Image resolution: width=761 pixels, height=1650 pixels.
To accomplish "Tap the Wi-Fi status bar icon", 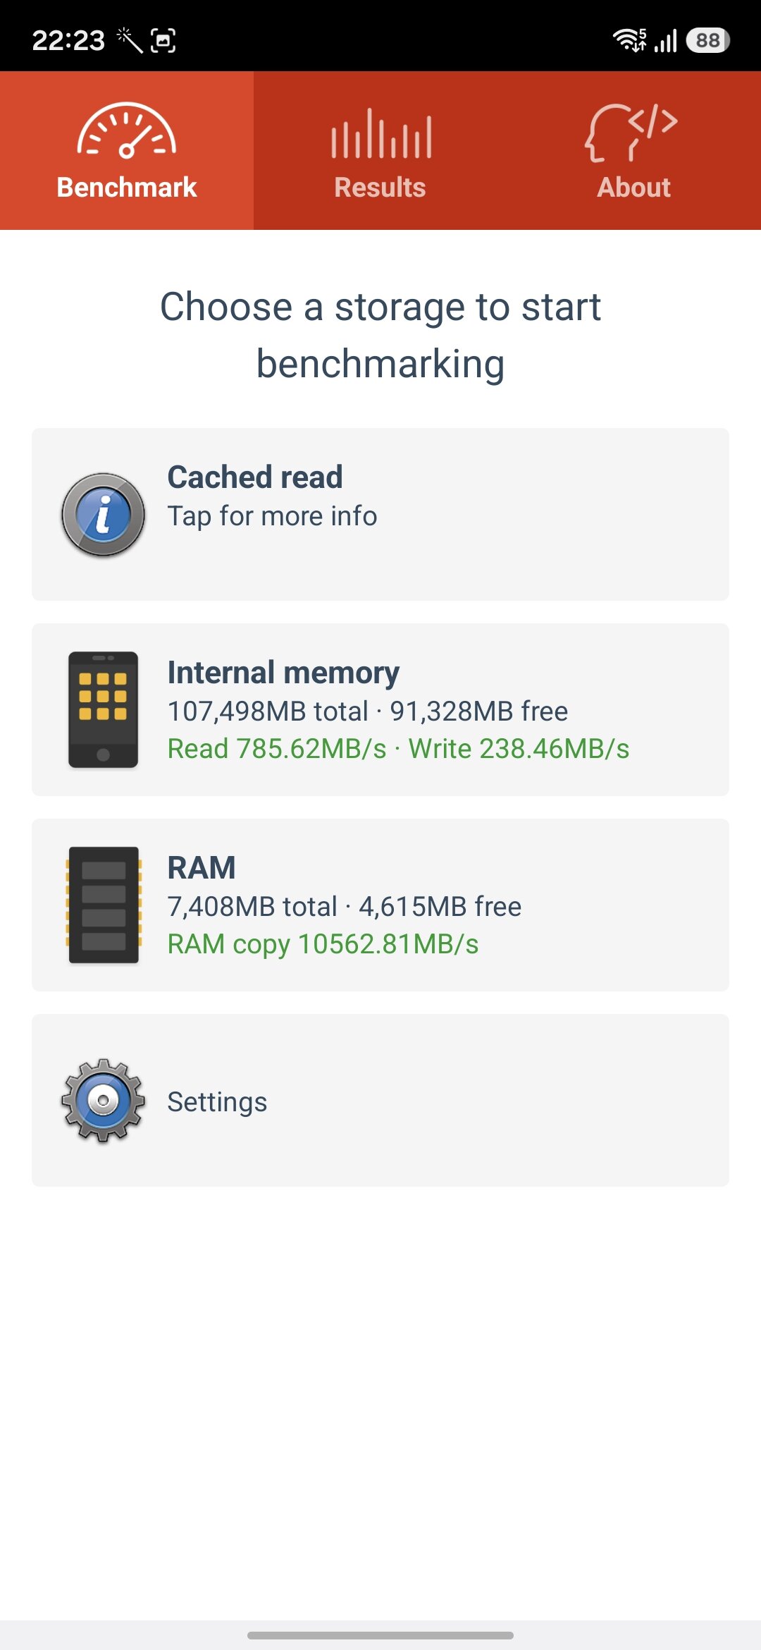I will tap(629, 40).
